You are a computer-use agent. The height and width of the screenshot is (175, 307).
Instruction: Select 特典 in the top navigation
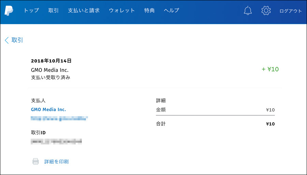[149, 11]
